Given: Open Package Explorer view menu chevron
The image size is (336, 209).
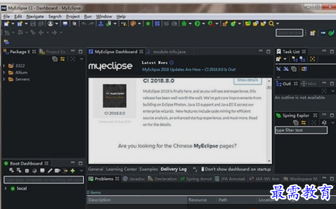Looking at the screenshot, I should [81, 59].
